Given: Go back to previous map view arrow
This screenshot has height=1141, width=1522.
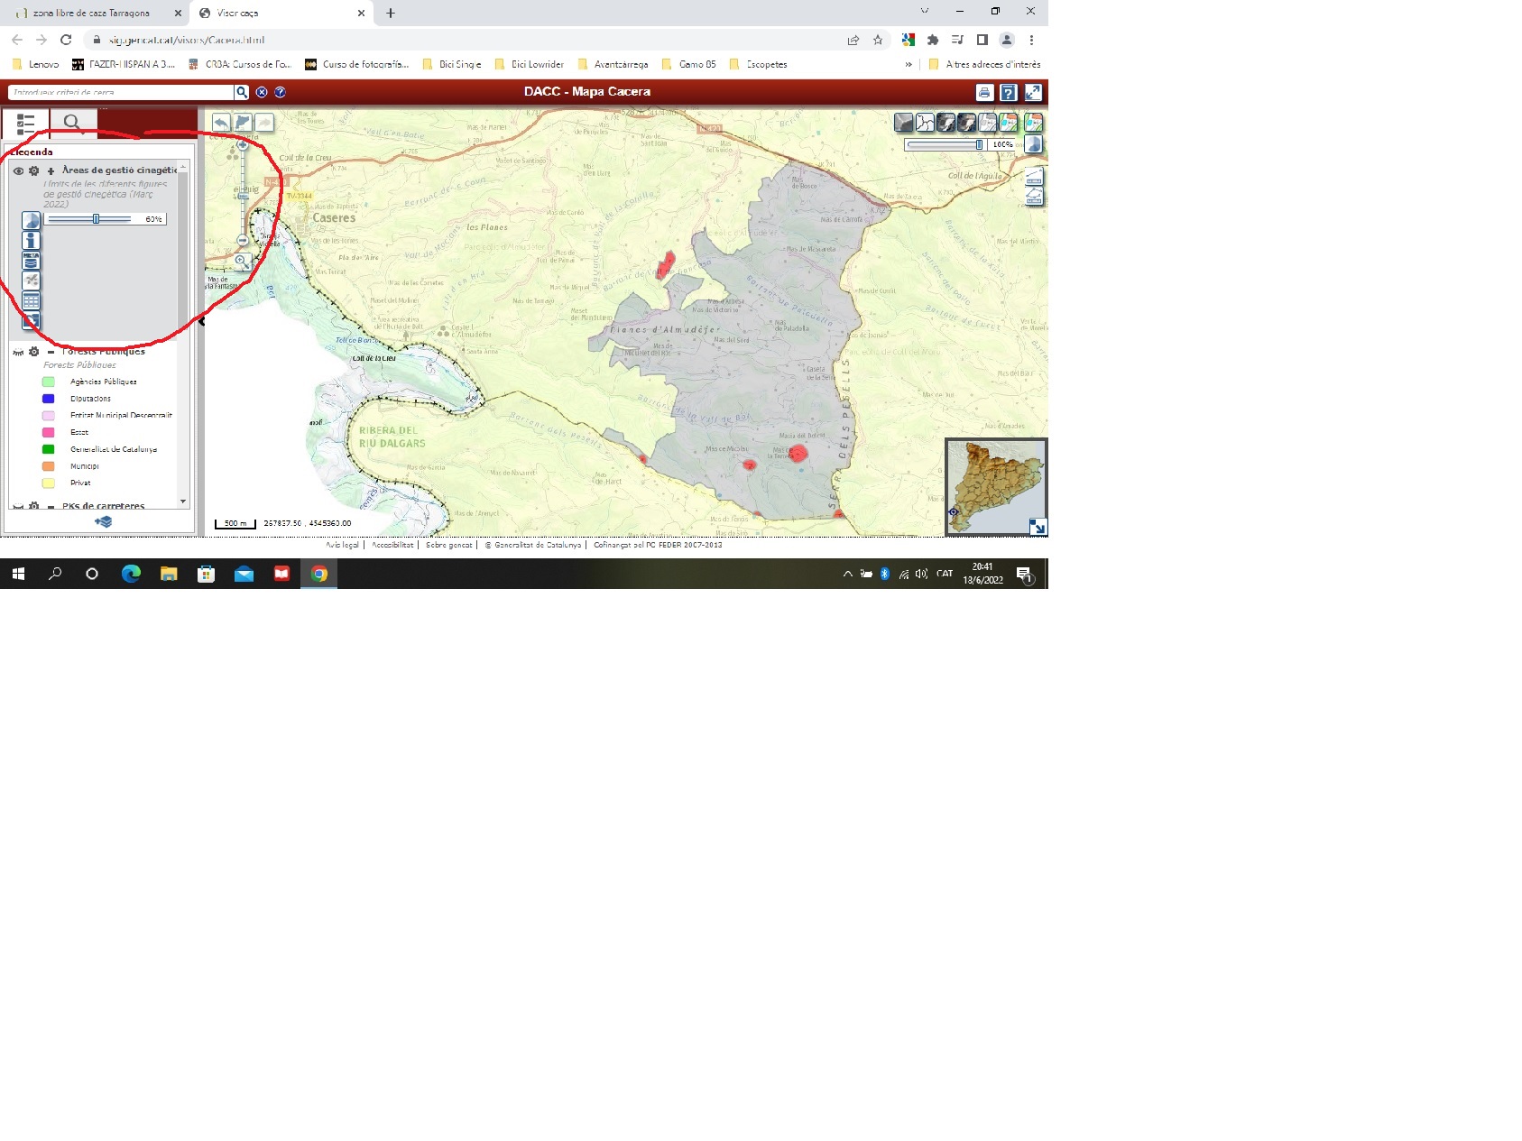Looking at the screenshot, I should click(x=221, y=123).
